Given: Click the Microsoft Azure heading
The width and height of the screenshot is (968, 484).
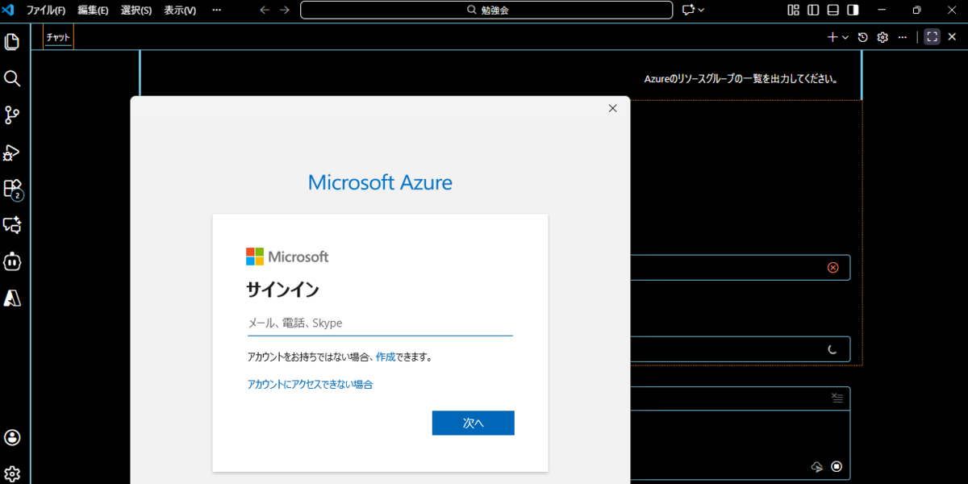Looking at the screenshot, I should pos(380,182).
